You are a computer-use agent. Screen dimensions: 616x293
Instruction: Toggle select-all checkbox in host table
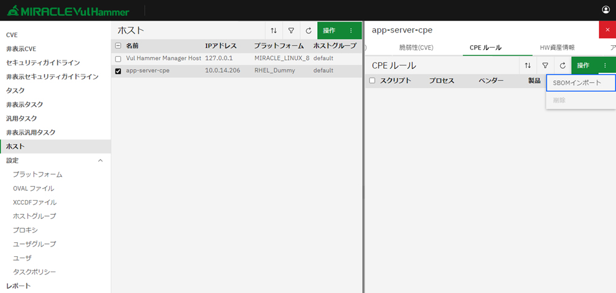point(118,46)
